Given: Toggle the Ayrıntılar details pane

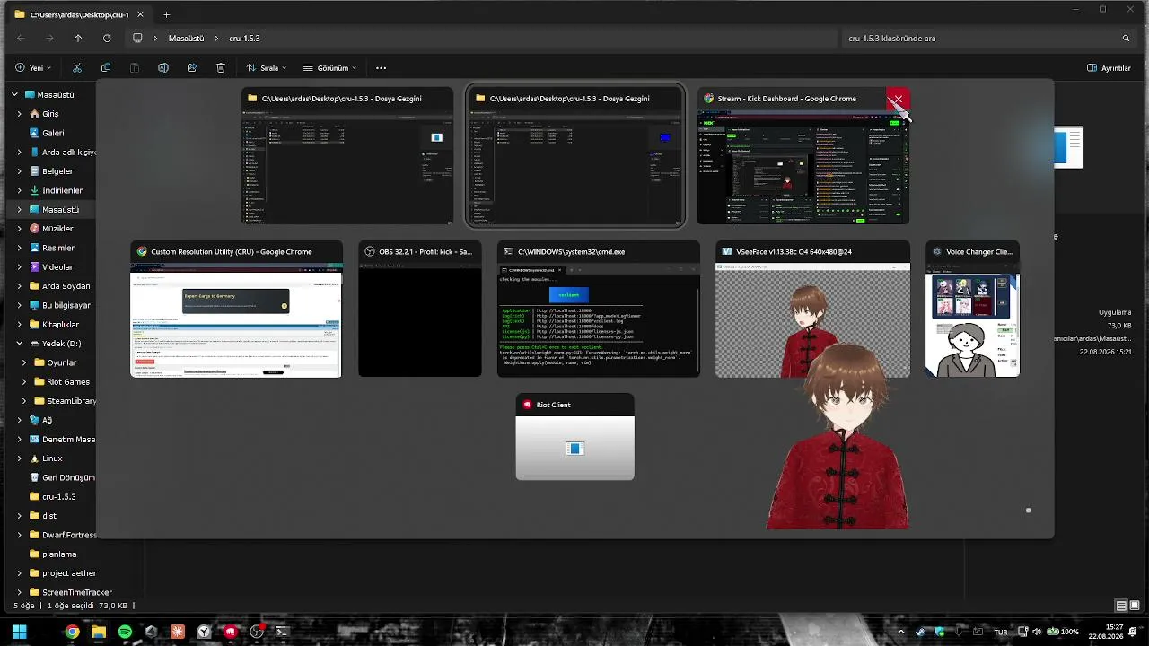Looking at the screenshot, I should (x=1109, y=68).
